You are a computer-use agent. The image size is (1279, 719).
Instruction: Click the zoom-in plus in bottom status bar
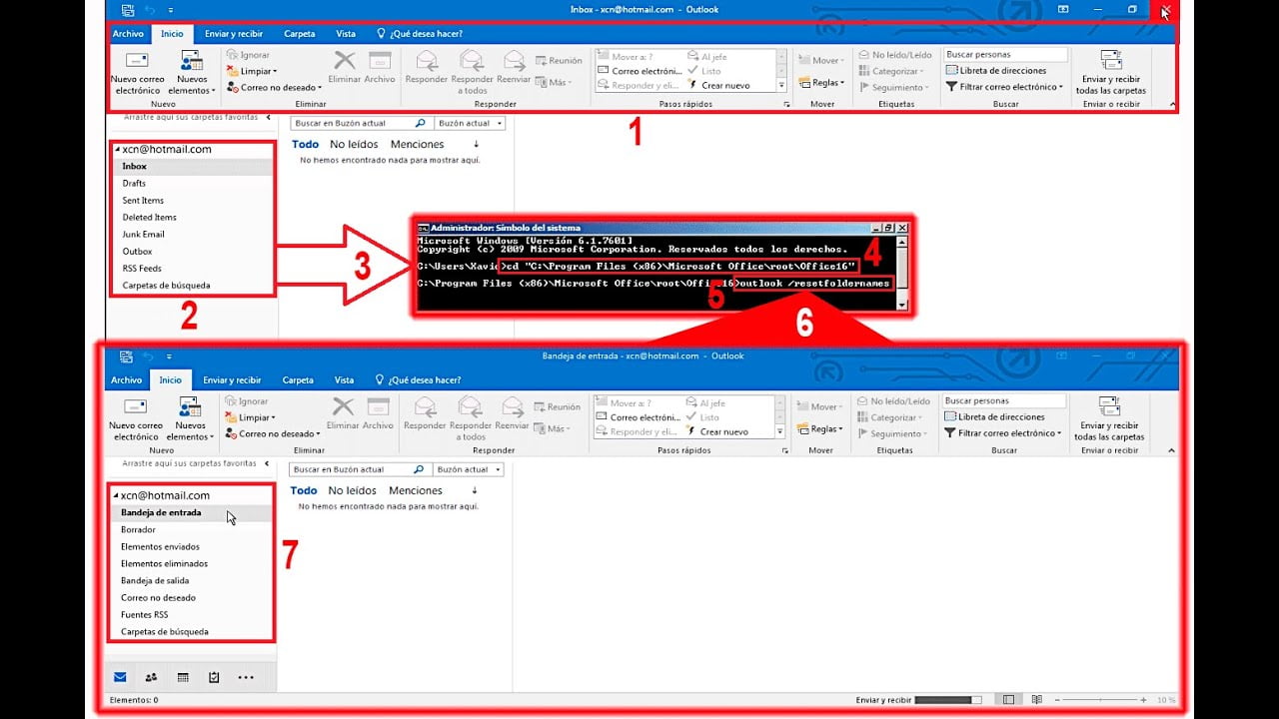pos(1143,700)
